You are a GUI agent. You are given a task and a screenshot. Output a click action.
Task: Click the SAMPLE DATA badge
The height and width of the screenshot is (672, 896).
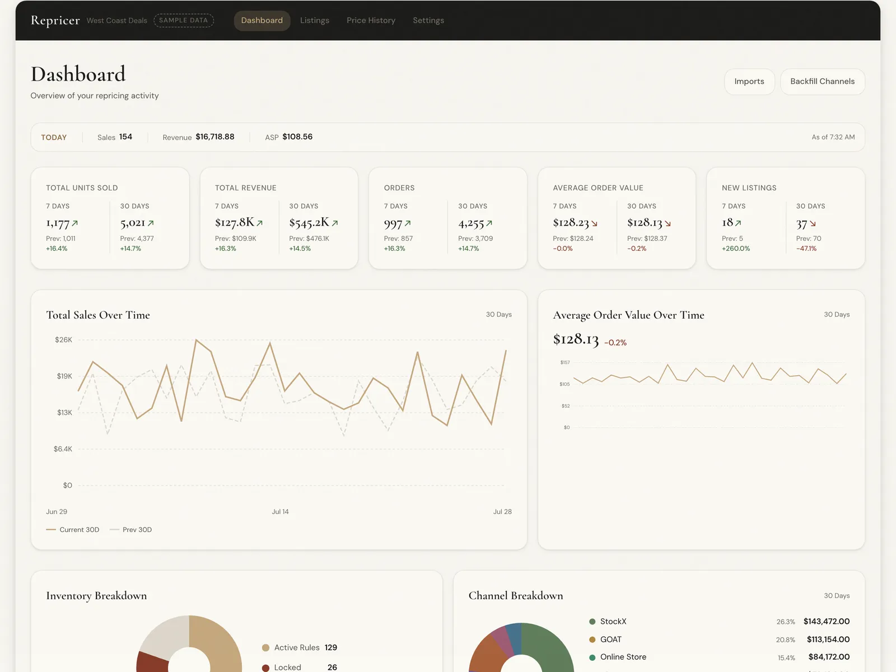[184, 21]
